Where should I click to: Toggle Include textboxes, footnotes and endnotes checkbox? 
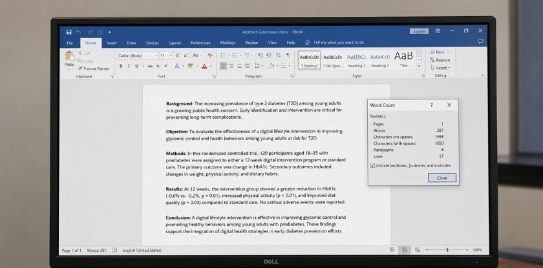(x=372, y=165)
